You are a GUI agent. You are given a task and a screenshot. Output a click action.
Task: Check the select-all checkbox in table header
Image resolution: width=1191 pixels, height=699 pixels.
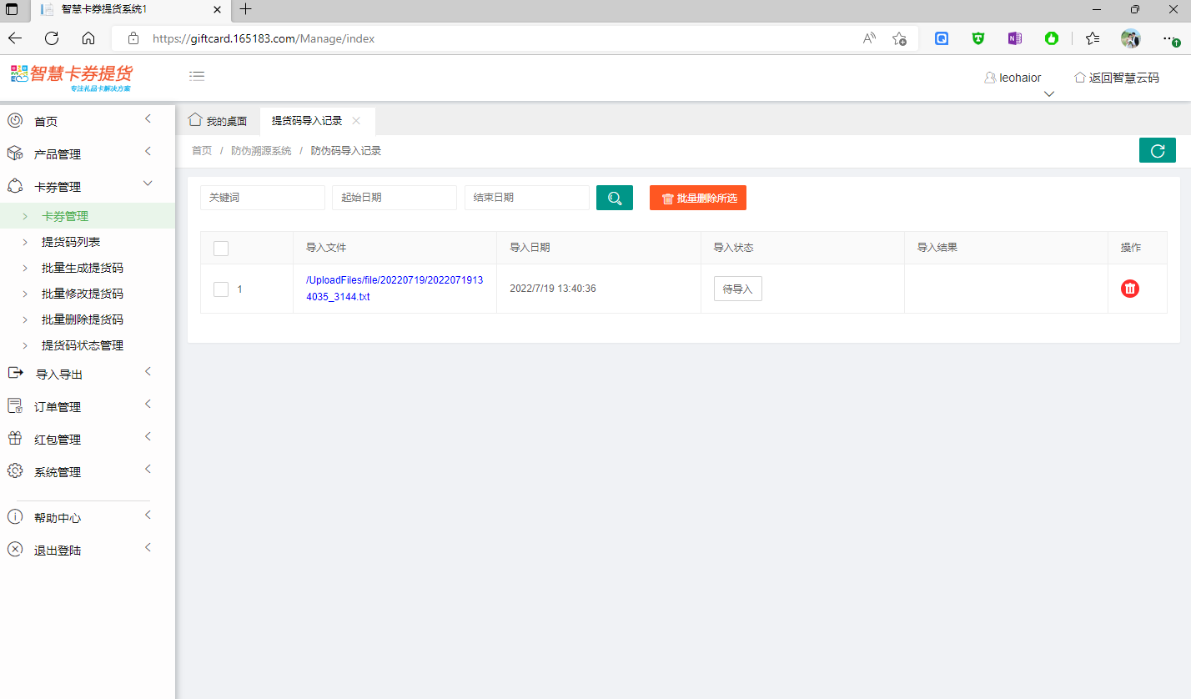point(221,248)
